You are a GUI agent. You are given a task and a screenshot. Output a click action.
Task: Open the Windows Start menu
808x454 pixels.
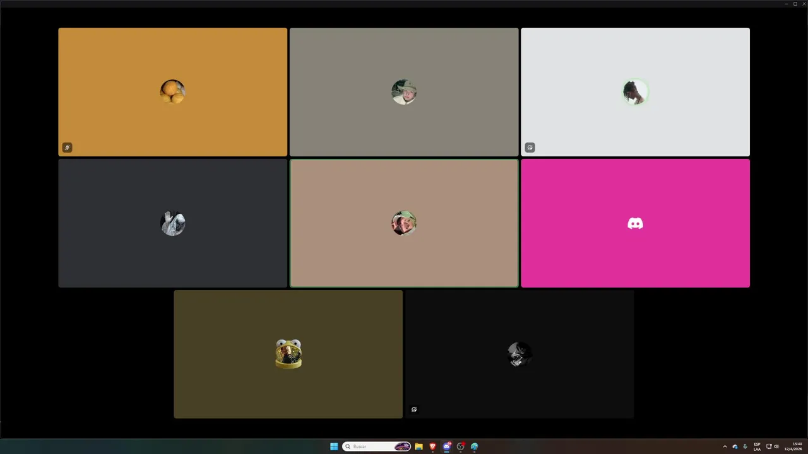[334, 446]
